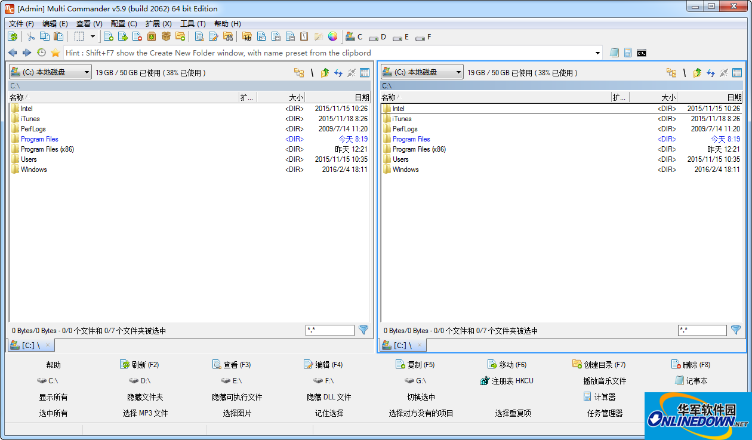This screenshot has width=752, height=440.
Task: Click the 复制 (F5) button
Action: tap(415, 365)
